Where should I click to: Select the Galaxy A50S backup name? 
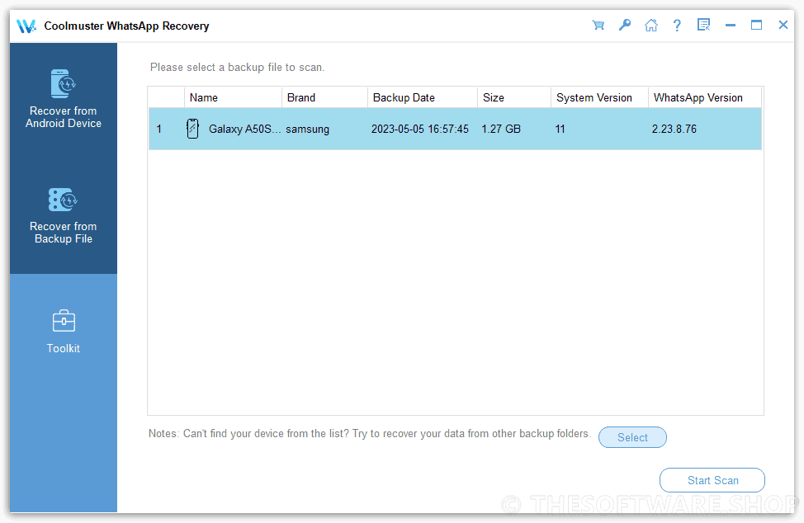click(244, 129)
